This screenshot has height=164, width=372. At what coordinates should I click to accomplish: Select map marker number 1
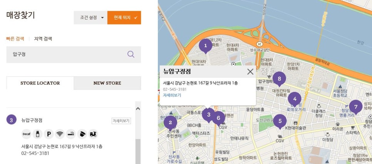tap(206, 46)
